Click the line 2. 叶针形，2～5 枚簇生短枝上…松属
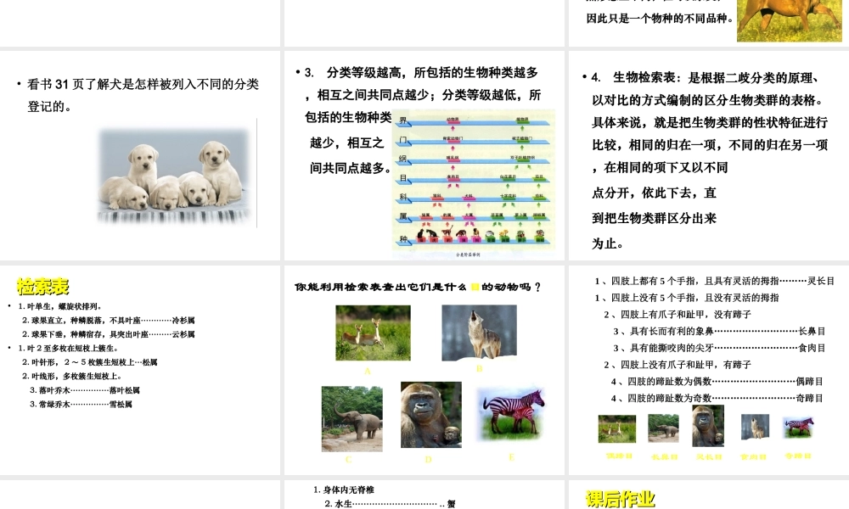Image resolution: width=849 pixels, height=509 pixels. point(90,362)
